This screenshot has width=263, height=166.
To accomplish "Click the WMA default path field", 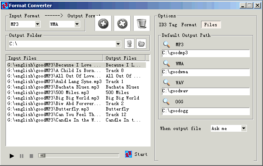I will [206, 72].
